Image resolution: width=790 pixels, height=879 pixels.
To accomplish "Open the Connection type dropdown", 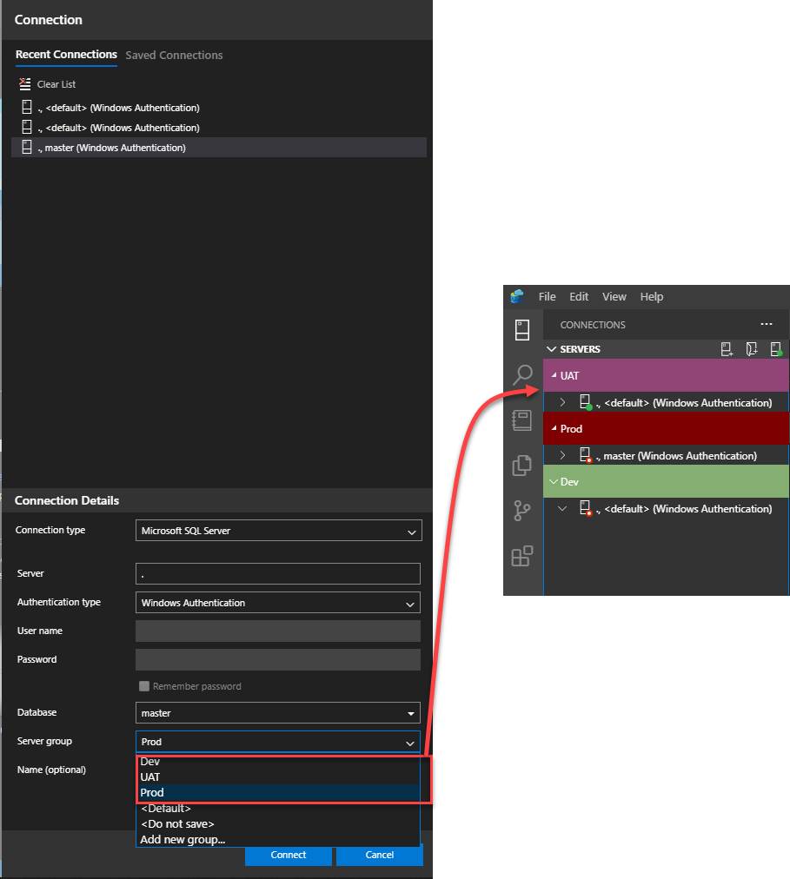I will (x=278, y=531).
